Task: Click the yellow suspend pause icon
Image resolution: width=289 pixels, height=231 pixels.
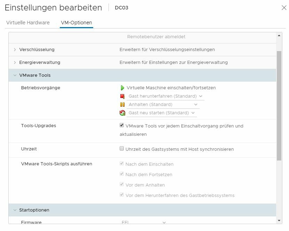Action: tap(122, 105)
